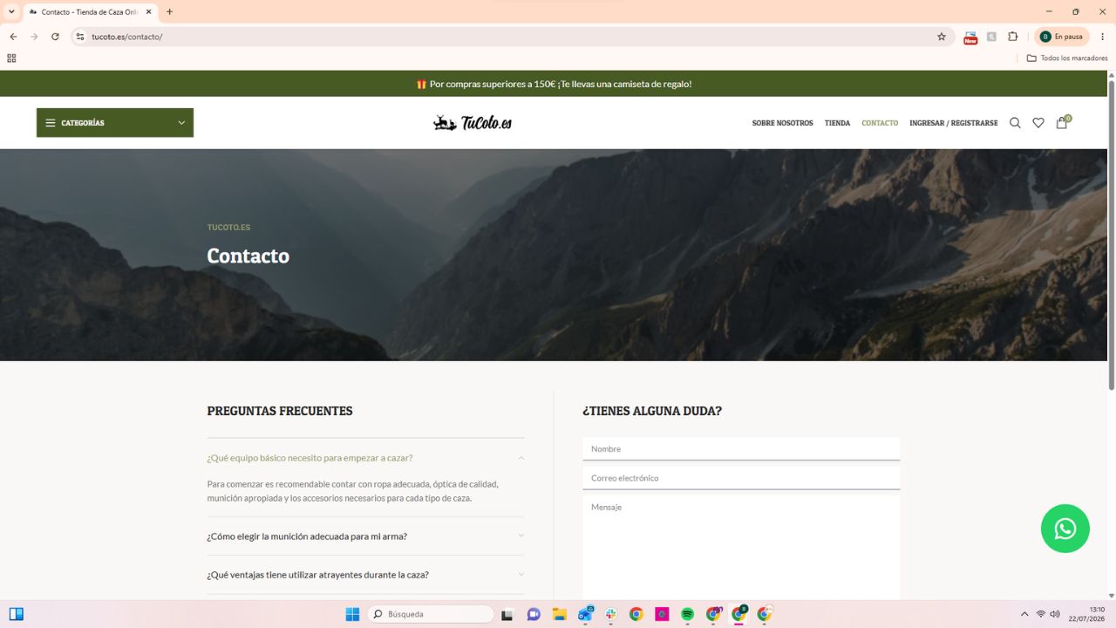
Task: Click the Windows Búsqueda search box
Action: coord(431,614)
